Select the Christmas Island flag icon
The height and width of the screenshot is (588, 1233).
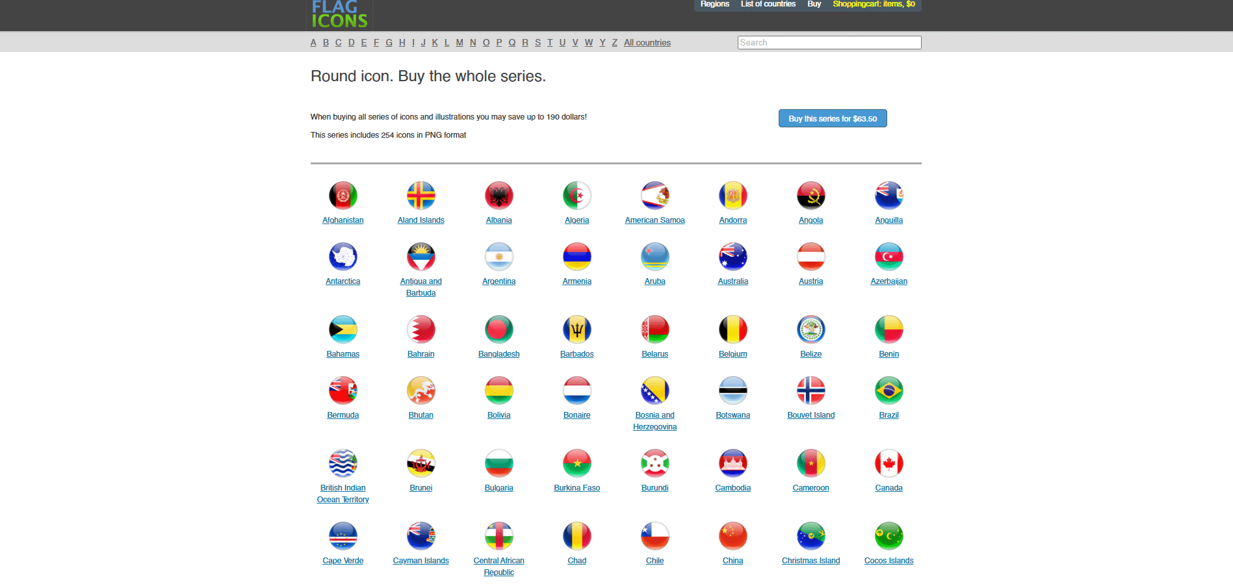point(811,536)
